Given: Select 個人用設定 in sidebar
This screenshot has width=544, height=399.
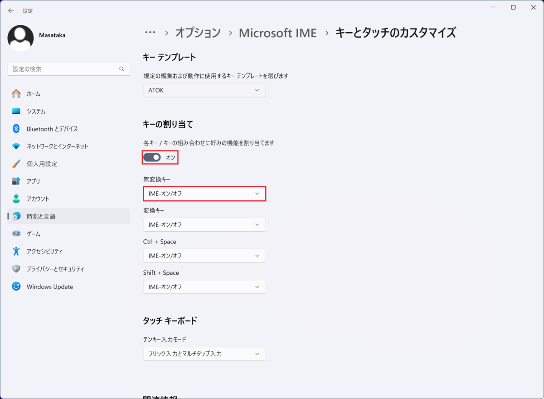Looking at the screenshot, I should (42, 164).
